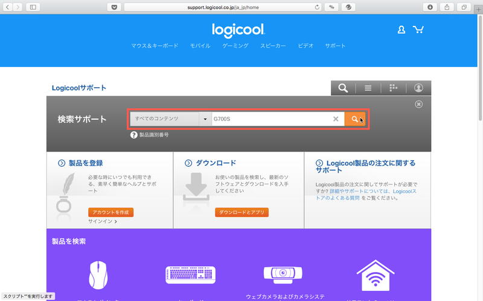
Task: Click ダウンロードとアプリ button
Action: point(242,213)
